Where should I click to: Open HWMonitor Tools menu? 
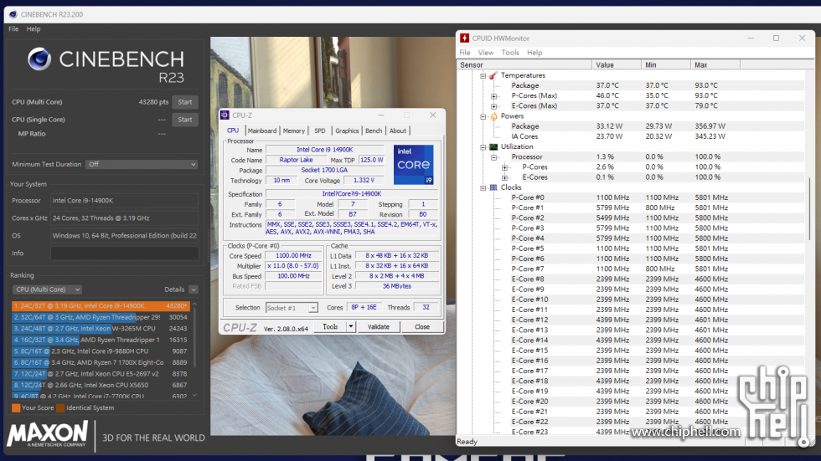coord(510,52)
